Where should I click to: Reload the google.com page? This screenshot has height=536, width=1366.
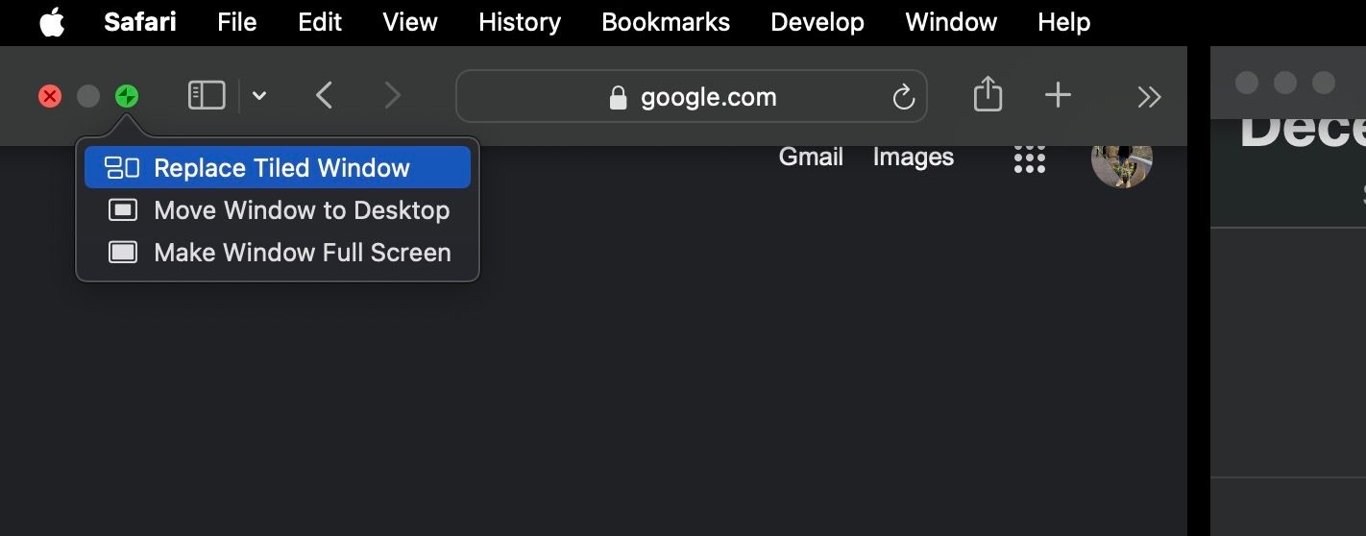(903, 97)
